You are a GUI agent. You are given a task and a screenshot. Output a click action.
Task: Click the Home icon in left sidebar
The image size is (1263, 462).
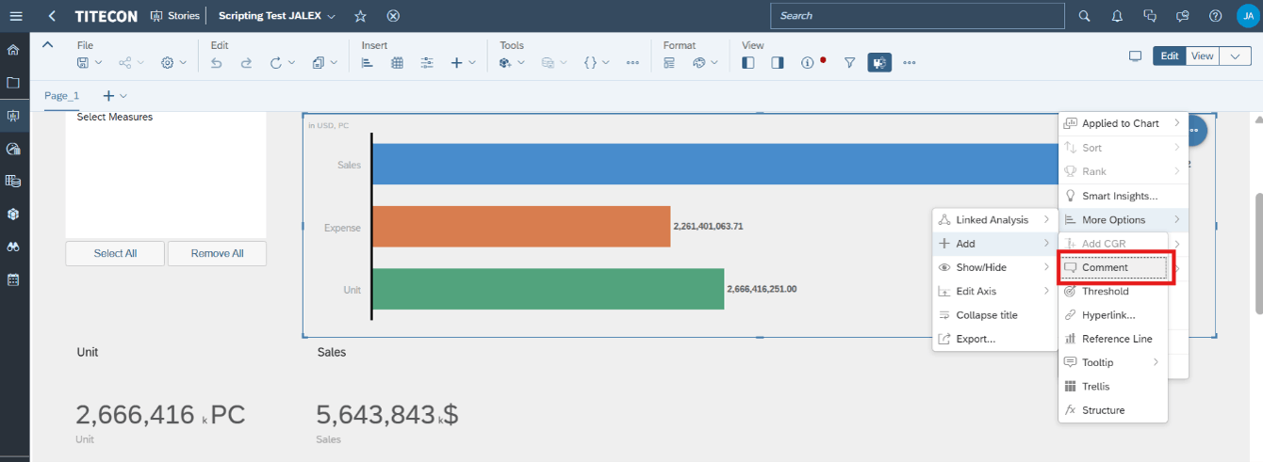pyautogui.click(x=13, y=50)
